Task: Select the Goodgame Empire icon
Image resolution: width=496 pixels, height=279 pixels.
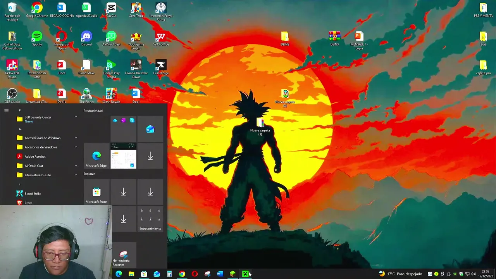Action: pyautogui.click(x=136, y=41)
